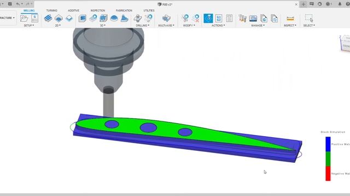Open the Setup Sheet icon
The image size is (350, 196).
[x=229, y=18]
